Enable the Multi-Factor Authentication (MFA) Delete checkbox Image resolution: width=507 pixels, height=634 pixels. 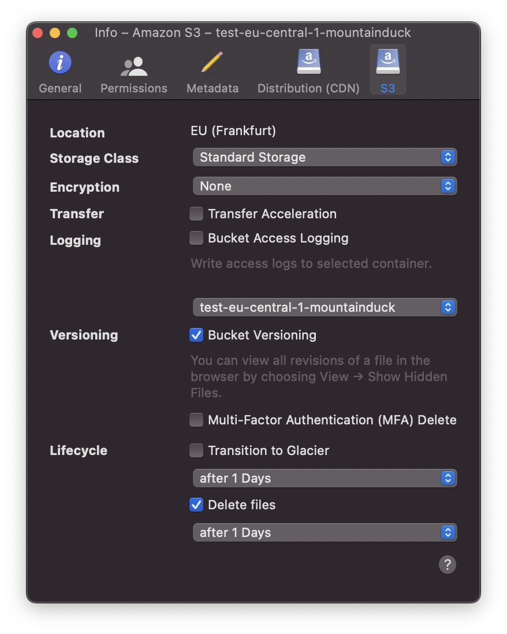(196, 420)
